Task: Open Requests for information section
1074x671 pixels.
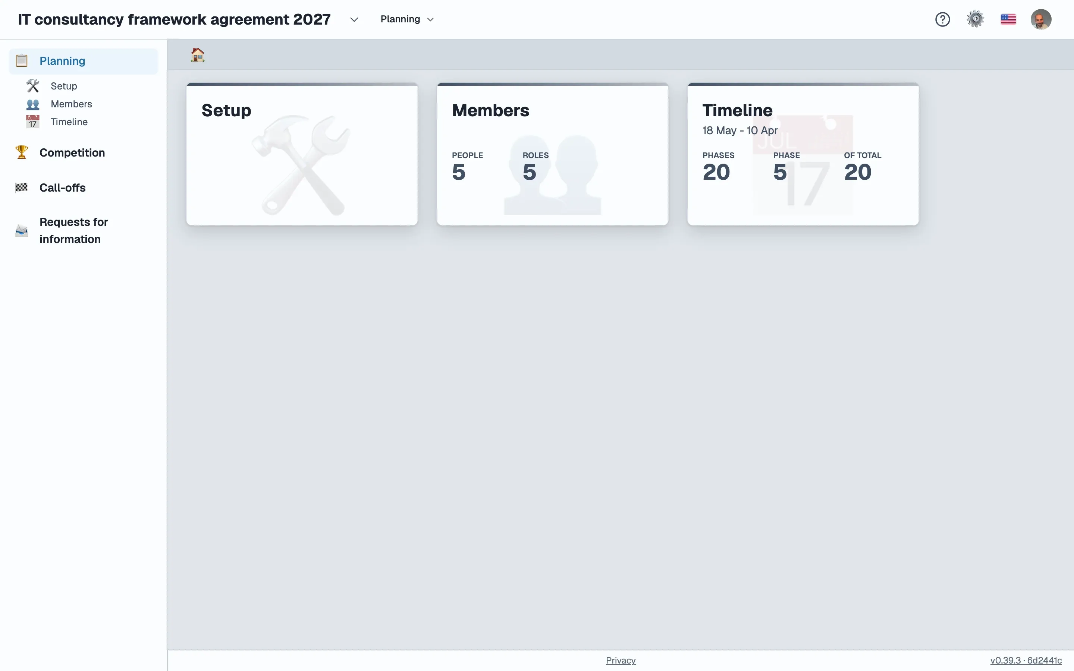Action: pos(74,230)
